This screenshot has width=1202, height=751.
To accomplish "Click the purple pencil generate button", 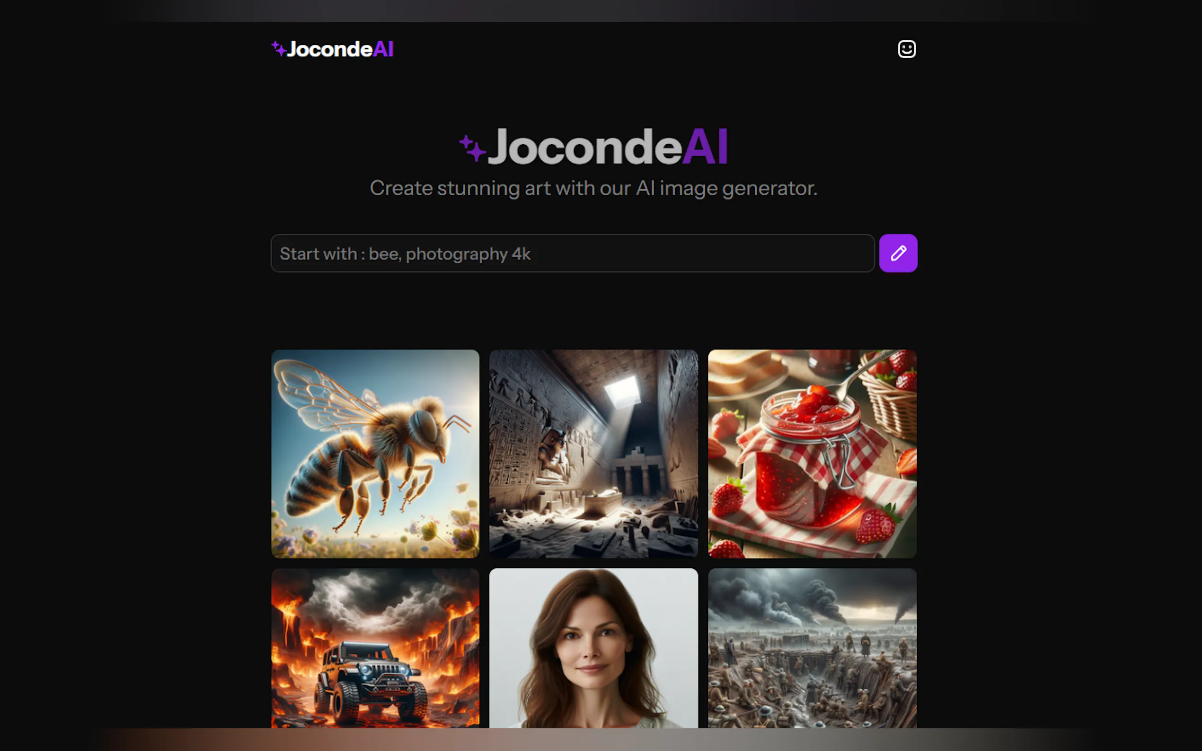I will point(898,253).
